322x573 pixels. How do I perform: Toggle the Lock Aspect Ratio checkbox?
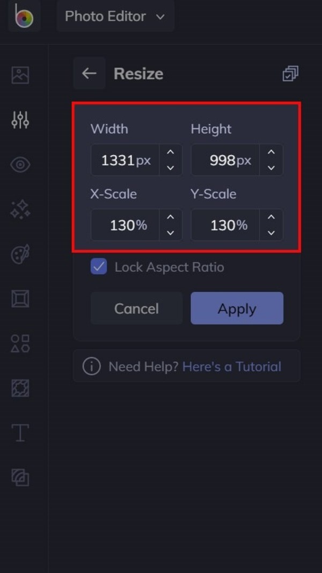[x=99, y=267]
